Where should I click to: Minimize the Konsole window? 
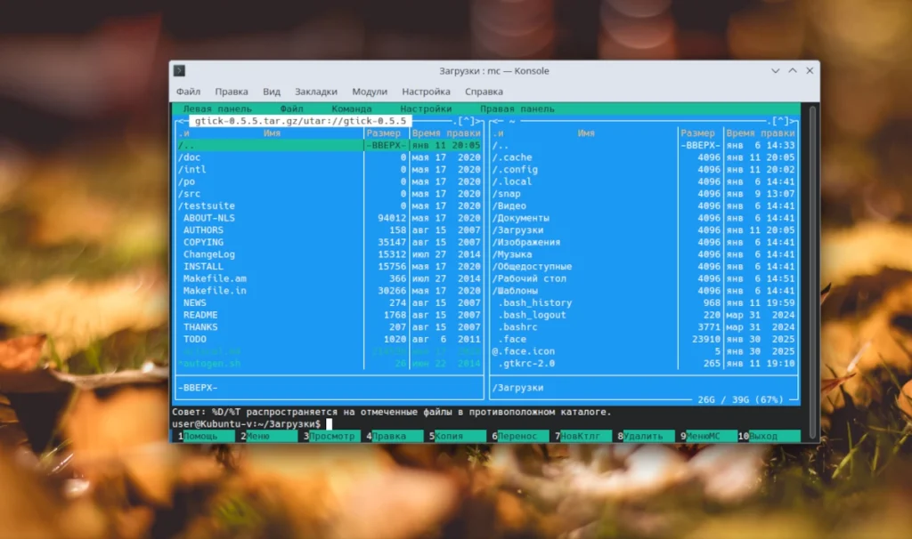776,71
